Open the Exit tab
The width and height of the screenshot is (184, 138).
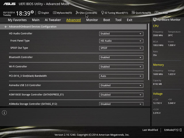(x=129, y=20)
